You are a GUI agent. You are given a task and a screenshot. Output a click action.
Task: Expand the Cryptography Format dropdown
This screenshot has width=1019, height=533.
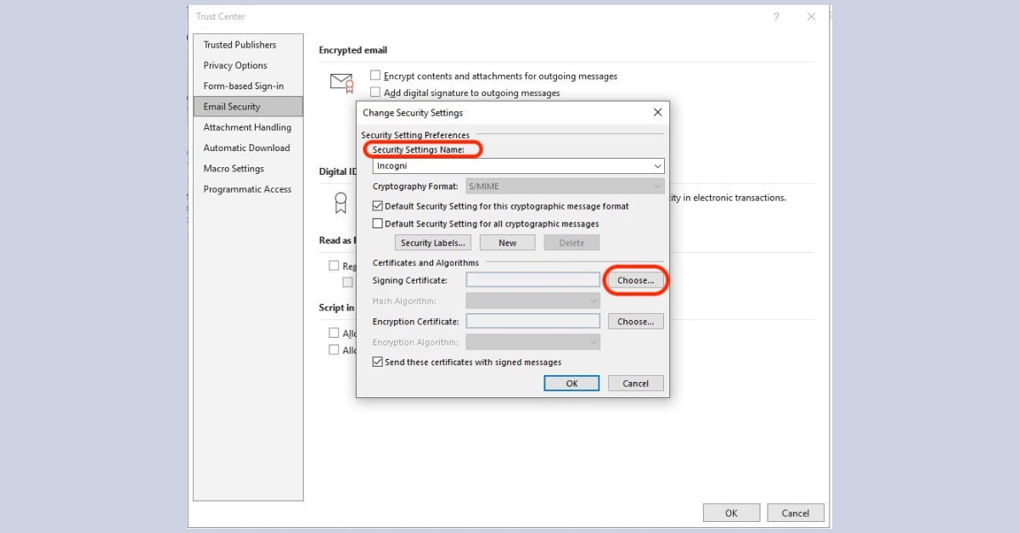[x=658, y=186]
